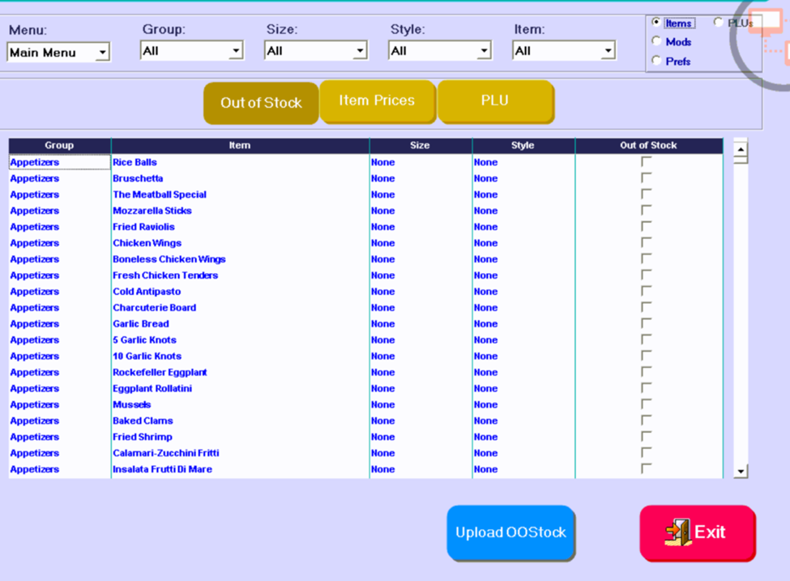
Task: Open the Menu dropdown showing Main Menu
Action: click(x=58, y=53)
